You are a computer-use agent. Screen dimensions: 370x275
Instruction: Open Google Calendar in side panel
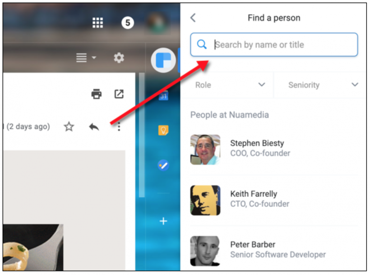[x=163, y=95]
